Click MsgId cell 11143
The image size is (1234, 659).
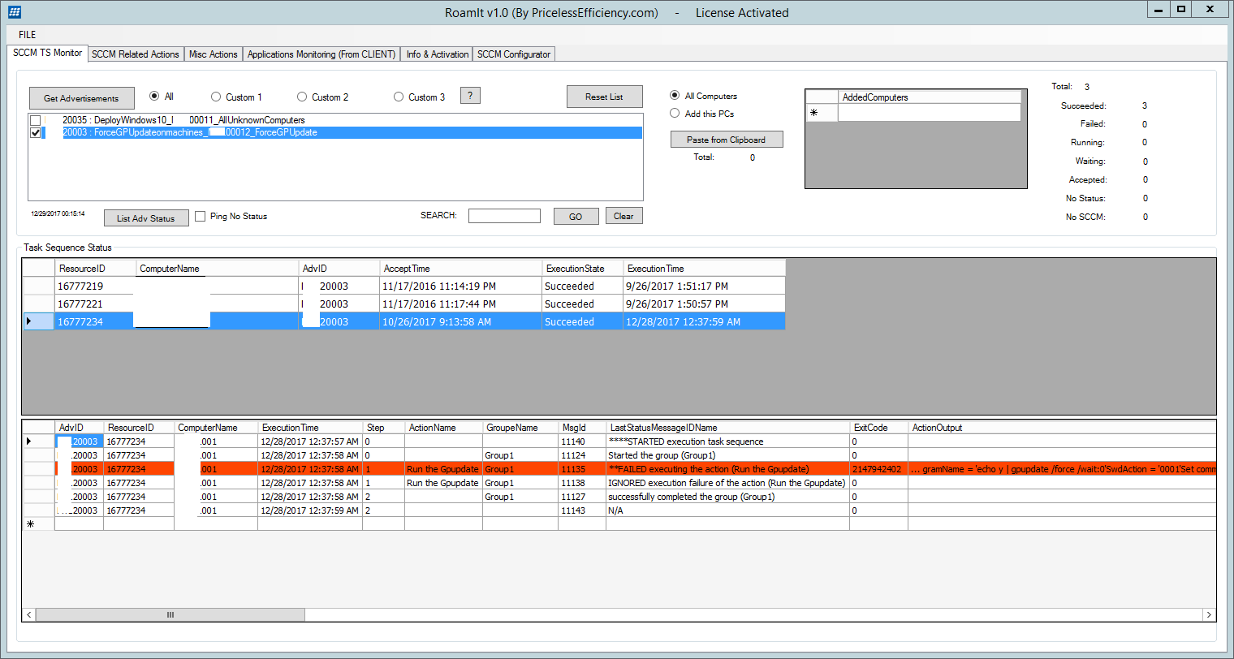point(582,510)
